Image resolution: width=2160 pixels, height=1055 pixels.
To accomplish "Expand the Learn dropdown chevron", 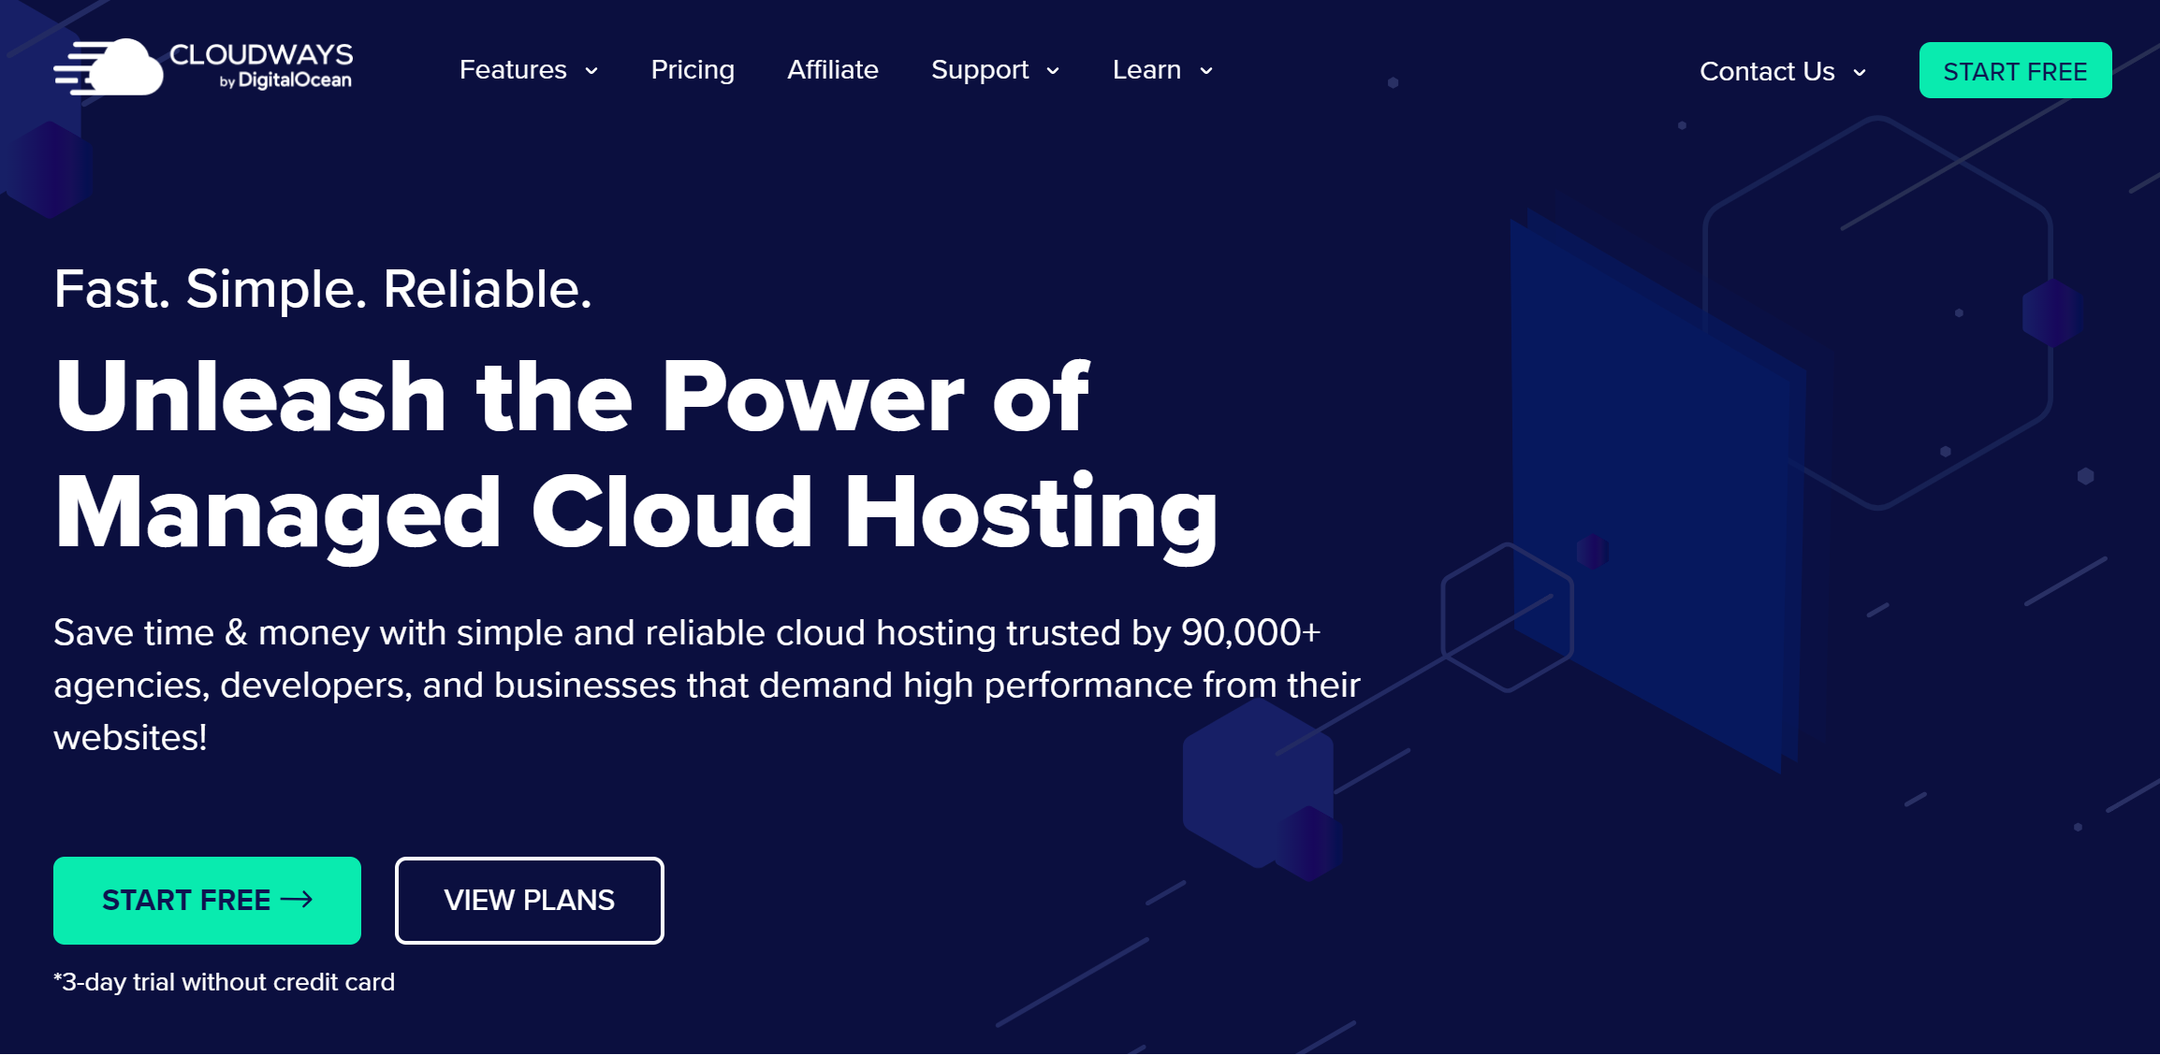I will pyautogui.click(x=1206, y=71).
